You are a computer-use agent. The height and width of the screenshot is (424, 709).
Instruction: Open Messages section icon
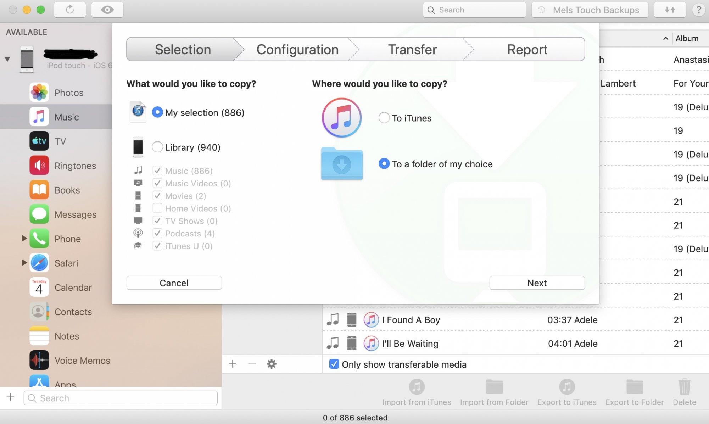pyautogui.click(x=39, y=214)
